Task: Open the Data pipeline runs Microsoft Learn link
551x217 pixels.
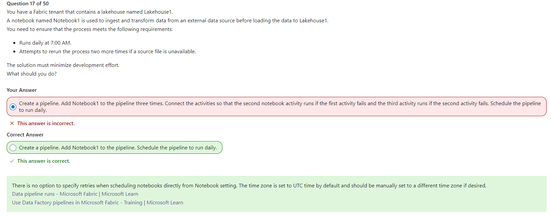Action: click(x=75, y=194)
